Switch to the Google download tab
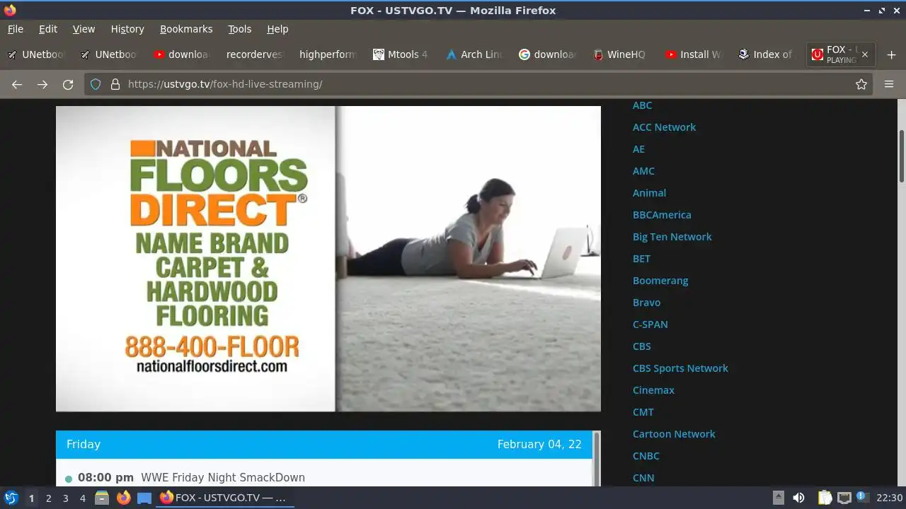Image resolution: width=906 pixels, height=509 pixels. point(547,54)
